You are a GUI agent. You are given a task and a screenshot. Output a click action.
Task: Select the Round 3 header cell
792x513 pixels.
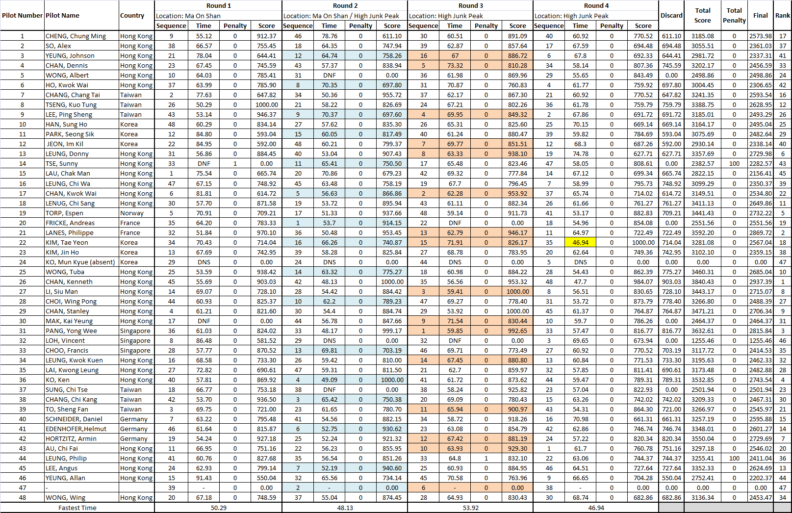(470, 6)
